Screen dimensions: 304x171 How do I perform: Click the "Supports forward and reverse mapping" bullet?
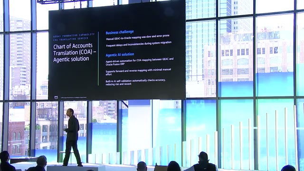[138, 71]
